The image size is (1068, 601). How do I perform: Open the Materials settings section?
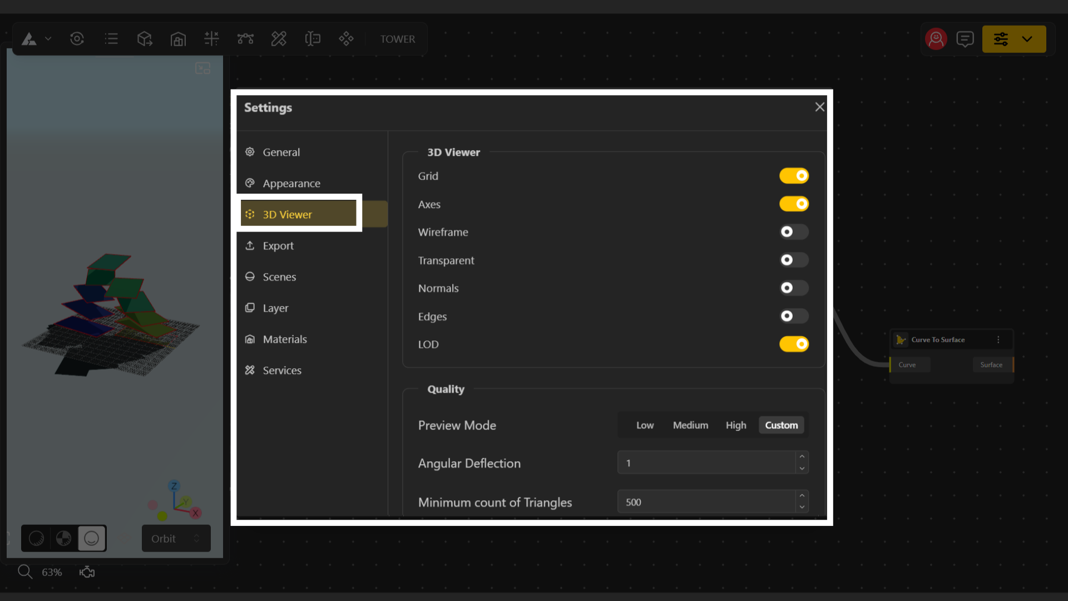(x=284, y=339)
